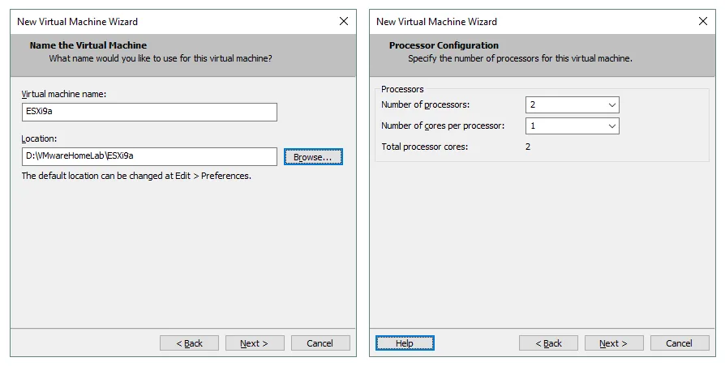Open the Number of processors dropdown

573,104
